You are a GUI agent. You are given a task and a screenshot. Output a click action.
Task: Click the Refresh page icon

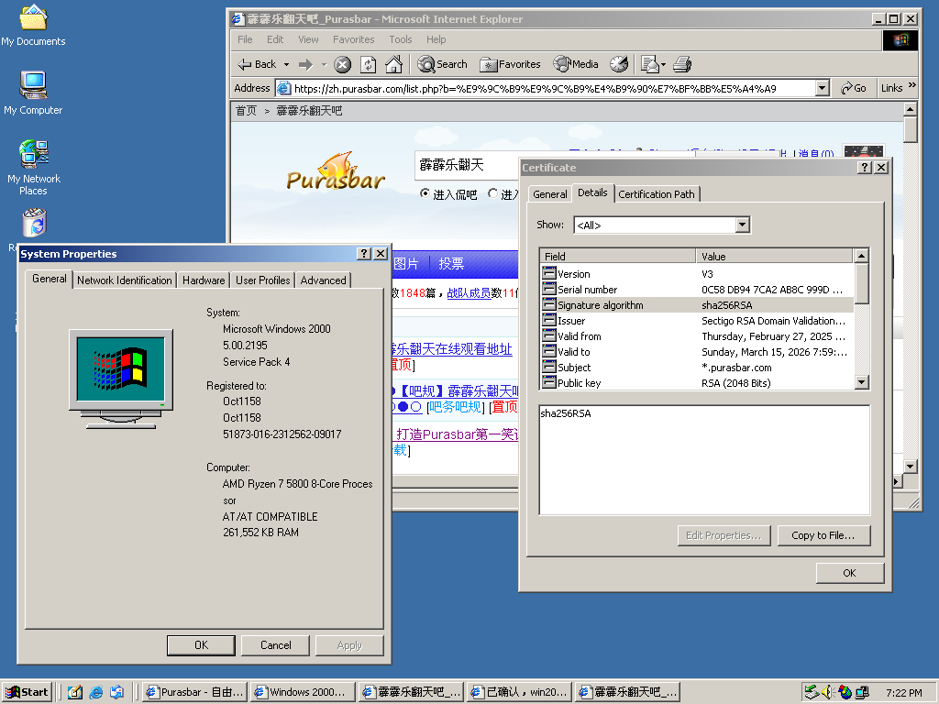(x=368, y=64)
